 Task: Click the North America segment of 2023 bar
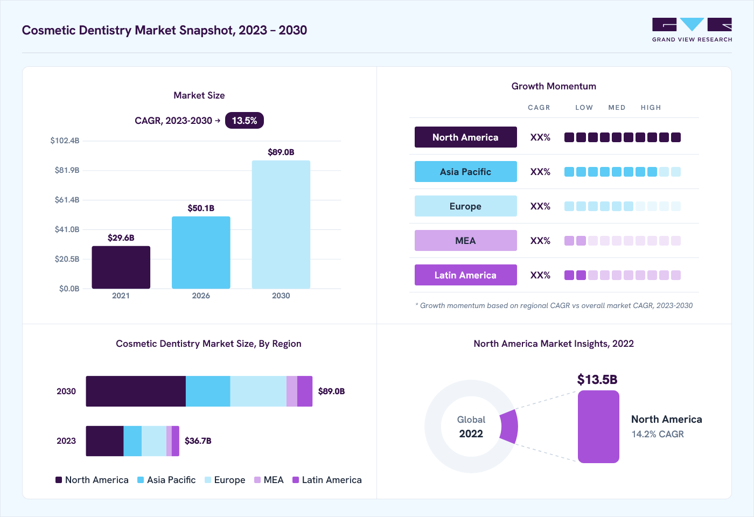tap(105, 441)
